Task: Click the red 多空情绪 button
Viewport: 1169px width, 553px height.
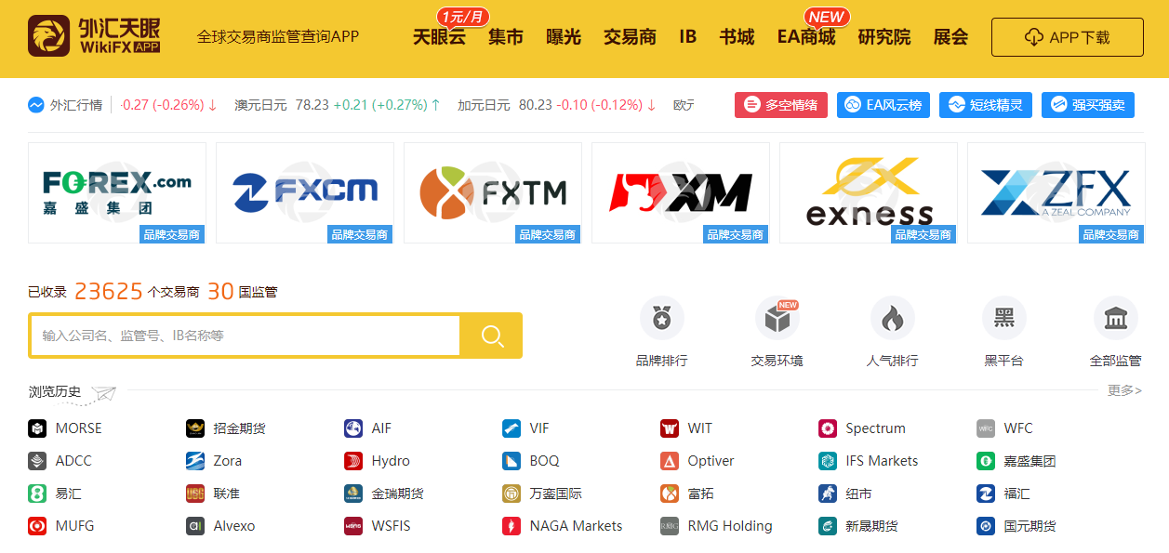Action: [781, 105]
